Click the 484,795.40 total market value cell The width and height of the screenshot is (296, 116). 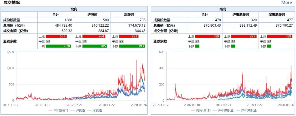56,26
